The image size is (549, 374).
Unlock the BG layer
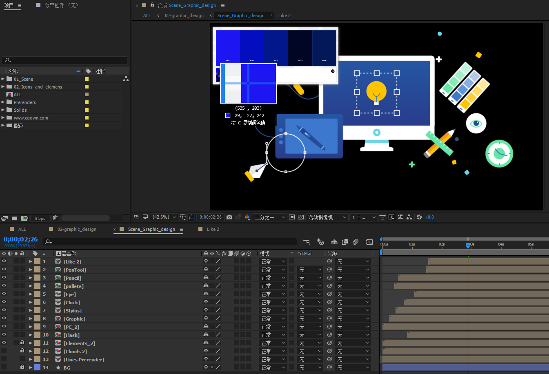22,367
